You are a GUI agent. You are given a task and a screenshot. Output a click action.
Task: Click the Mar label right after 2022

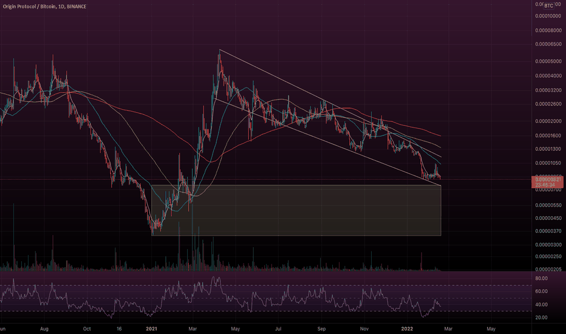(x=448, y=329)
